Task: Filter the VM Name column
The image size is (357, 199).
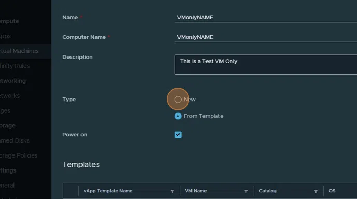Action: coord(246,191)
